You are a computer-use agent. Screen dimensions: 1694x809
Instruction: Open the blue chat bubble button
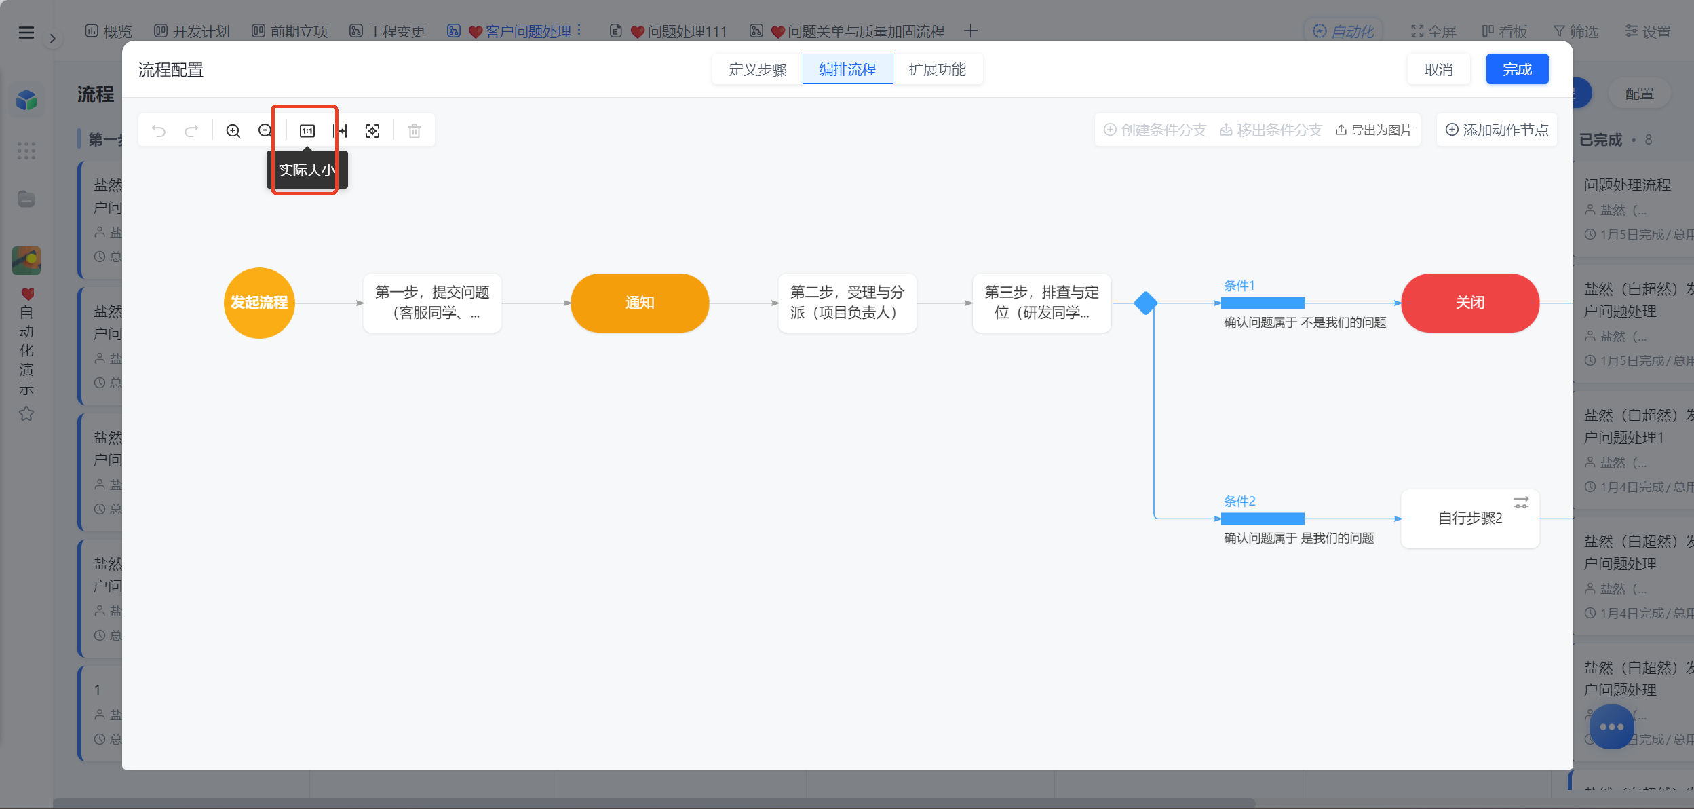1611,727
